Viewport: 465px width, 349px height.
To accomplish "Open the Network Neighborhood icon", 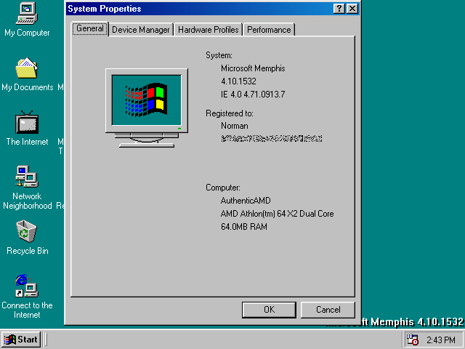I will [x=27, y=177].
